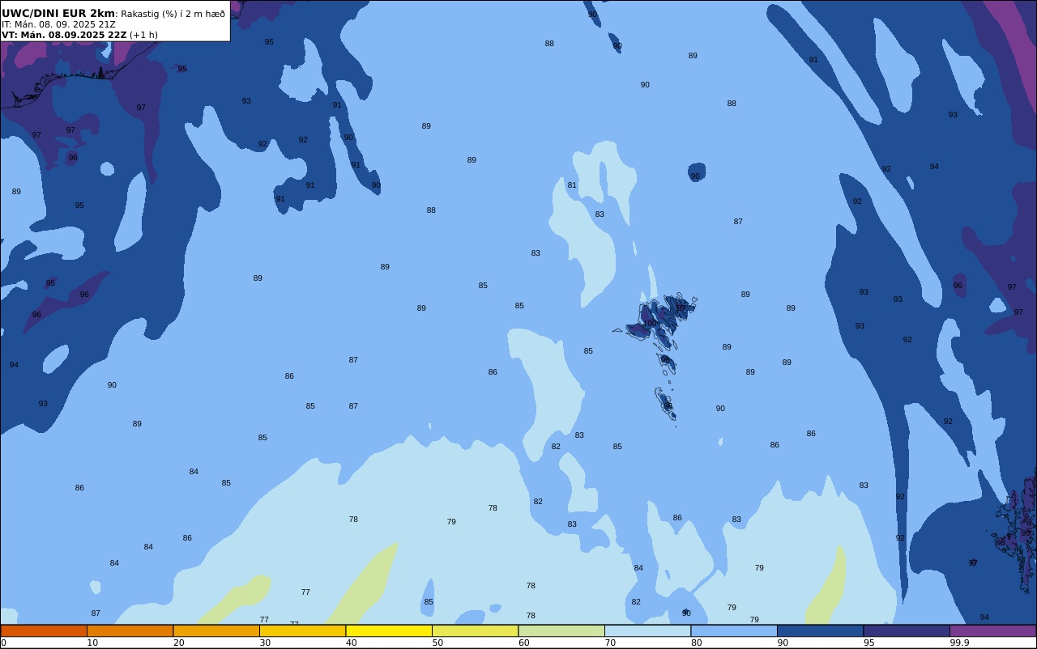Click the 'Rakastig (%) í 2 m hæð' label
This screenshot has height=649, width=1037.
click(173, 14)
